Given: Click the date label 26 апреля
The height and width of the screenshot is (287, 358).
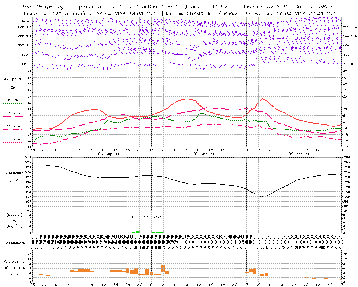Looking at the screenshot, I should click(109, 154).
